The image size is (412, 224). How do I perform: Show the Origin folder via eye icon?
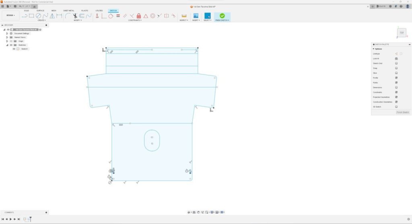pyautogui.click(x=11, y=41)
